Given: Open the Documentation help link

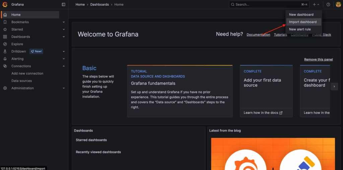Looking at the screenshot, I should click(x=258, y=35).
